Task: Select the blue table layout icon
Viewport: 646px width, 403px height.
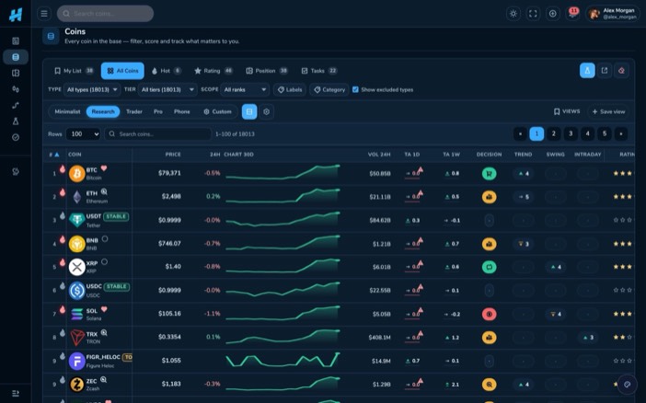Action: point(249,111)
